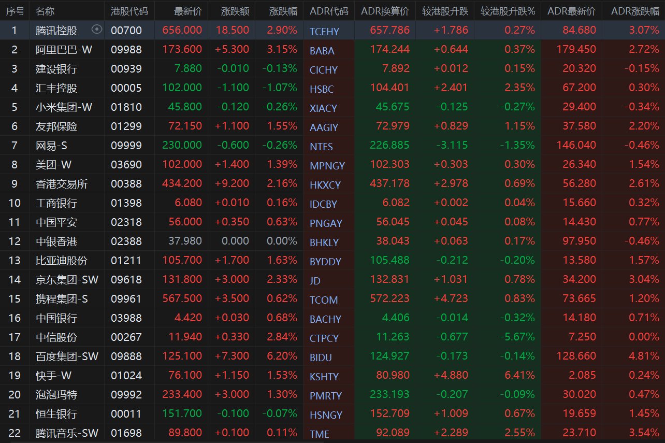Click Hong Kong stock code 00700

126,31
